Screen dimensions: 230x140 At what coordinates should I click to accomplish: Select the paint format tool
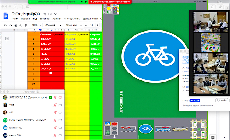click(26, 25)
